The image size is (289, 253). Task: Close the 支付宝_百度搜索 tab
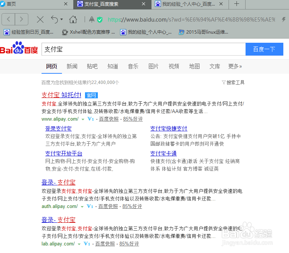coord(144,4)
